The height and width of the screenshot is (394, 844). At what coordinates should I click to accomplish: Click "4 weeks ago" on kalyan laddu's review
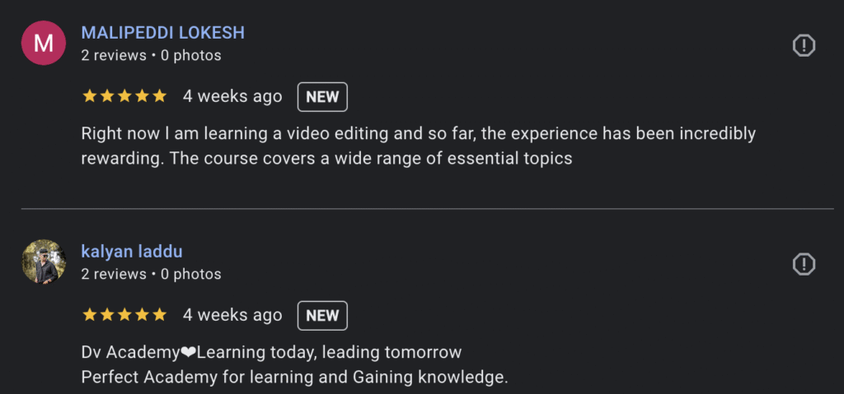tap(232, 315)
